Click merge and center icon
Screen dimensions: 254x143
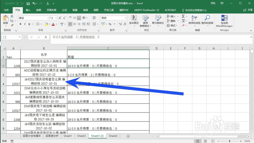[x=94, y=24]
